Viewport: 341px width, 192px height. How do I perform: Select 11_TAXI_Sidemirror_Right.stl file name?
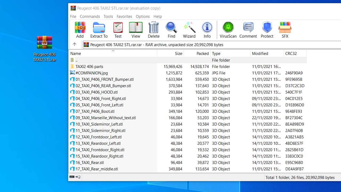coord(100,130)
